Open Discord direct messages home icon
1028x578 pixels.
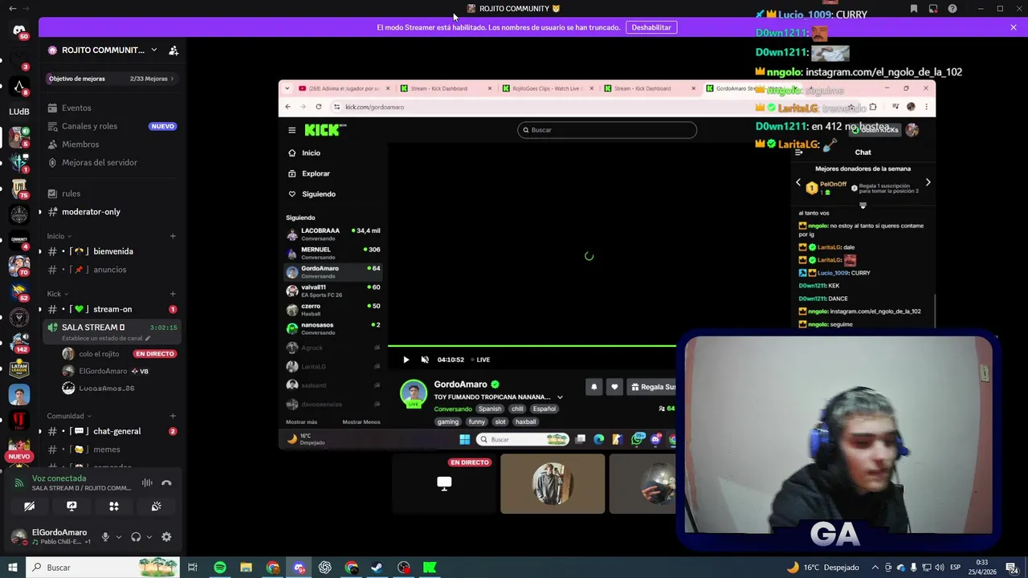coord(19,31)
